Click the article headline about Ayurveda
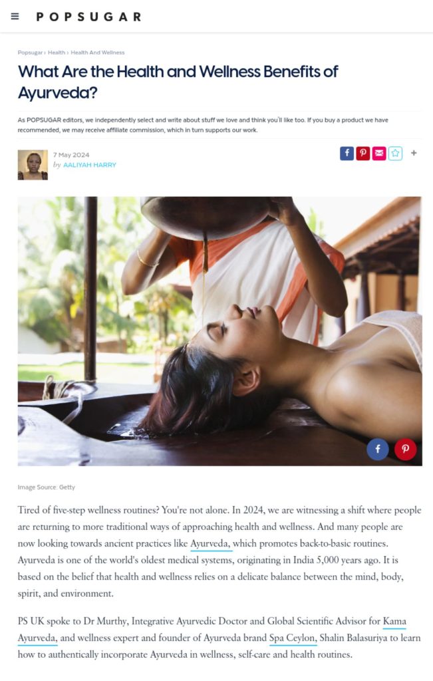Screen dimensions: 433x681 tap(178, 82)
